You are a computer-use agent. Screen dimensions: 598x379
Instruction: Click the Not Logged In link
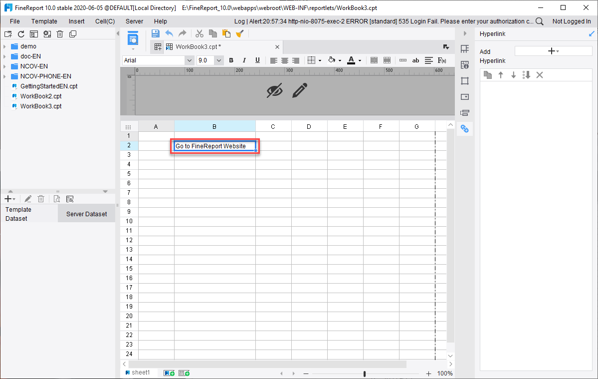click(x=572, y=21)
